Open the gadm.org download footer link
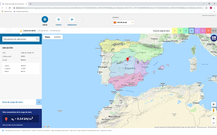This screenshot has height=135, width=217. tap(60, 130)
